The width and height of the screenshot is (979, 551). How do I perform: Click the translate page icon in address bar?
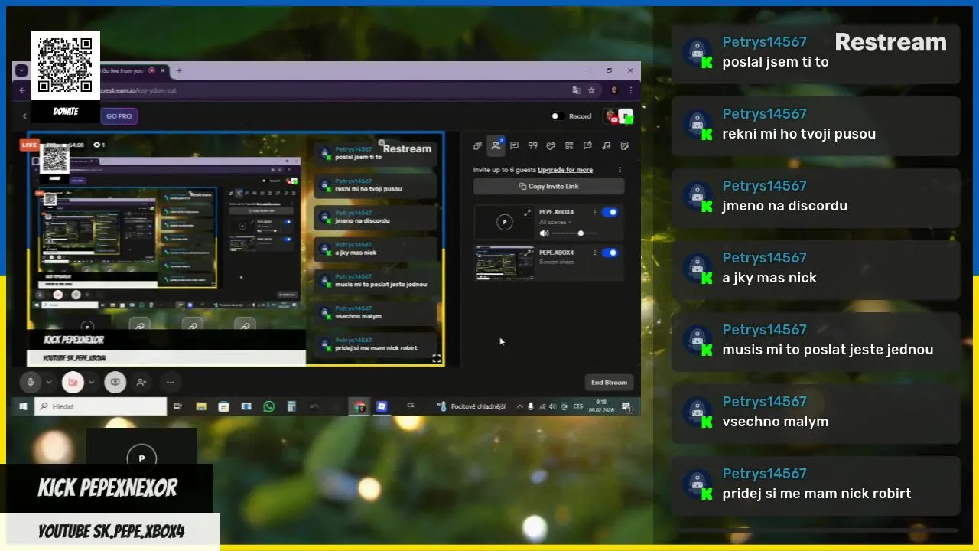pos(577,90)
